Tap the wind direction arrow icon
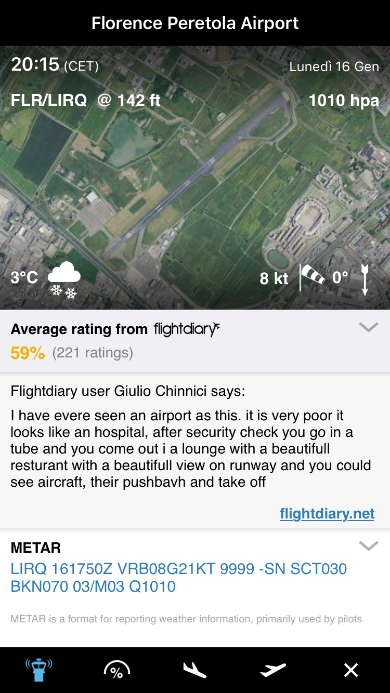The width and height of the screenshot is (390, 693). 365,279
